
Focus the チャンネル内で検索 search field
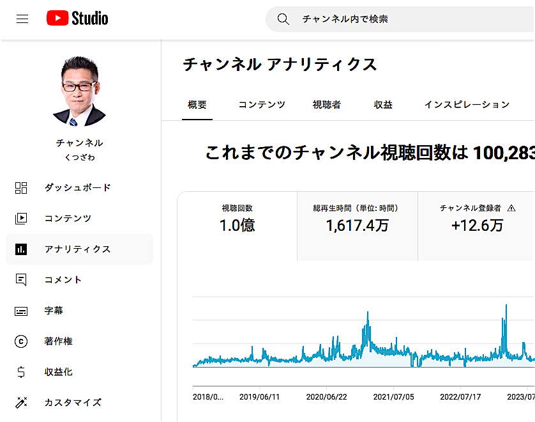400,19
